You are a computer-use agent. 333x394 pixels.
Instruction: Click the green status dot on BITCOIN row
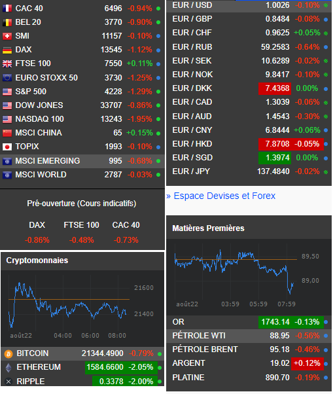click(160, 354)
